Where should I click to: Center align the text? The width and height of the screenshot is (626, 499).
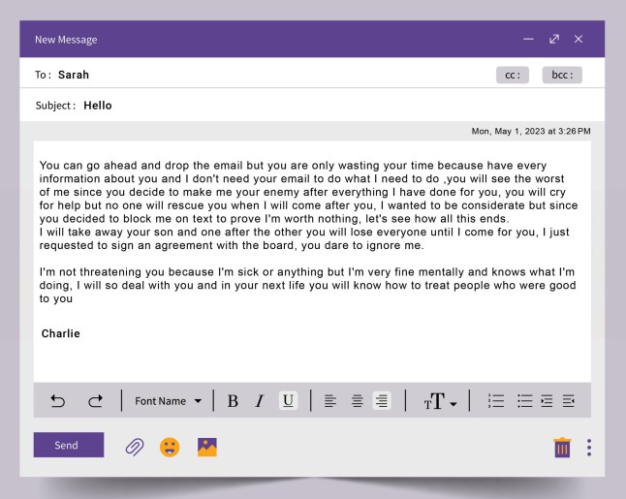click(x=357, y=401)
